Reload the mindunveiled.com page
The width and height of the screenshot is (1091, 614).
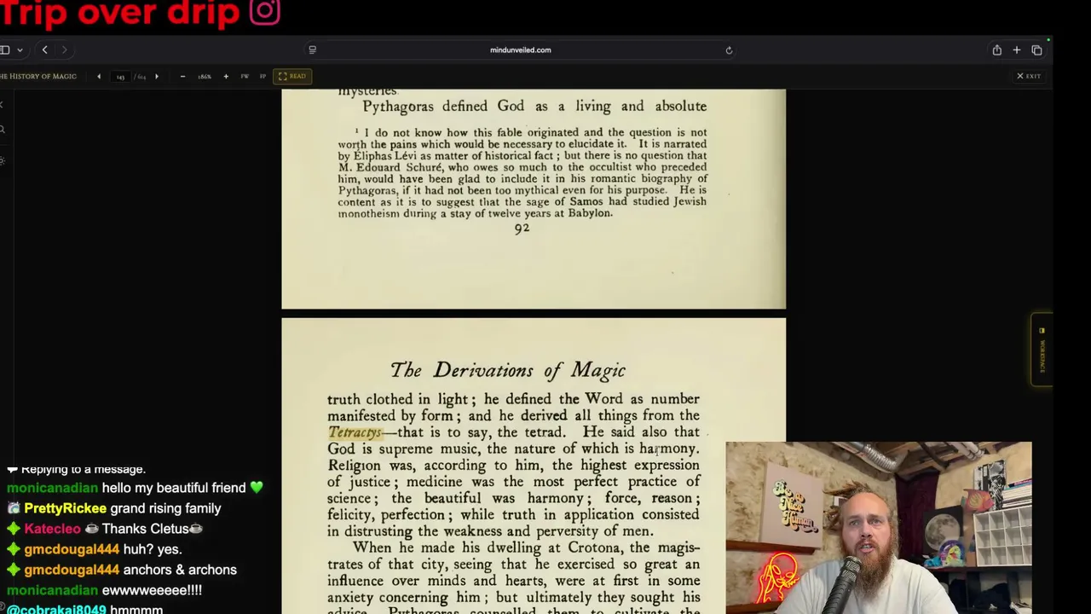729,50
